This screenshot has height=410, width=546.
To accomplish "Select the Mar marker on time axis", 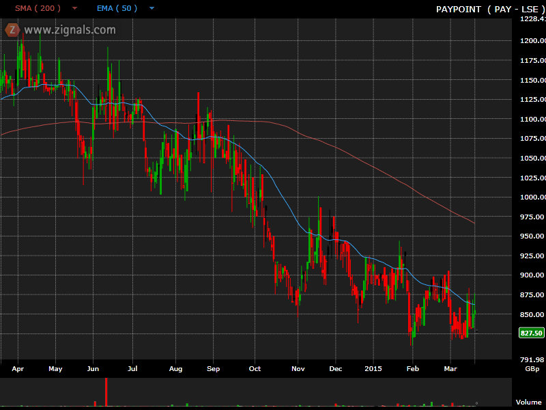I will pyautogui.click(x=450, y=368).
